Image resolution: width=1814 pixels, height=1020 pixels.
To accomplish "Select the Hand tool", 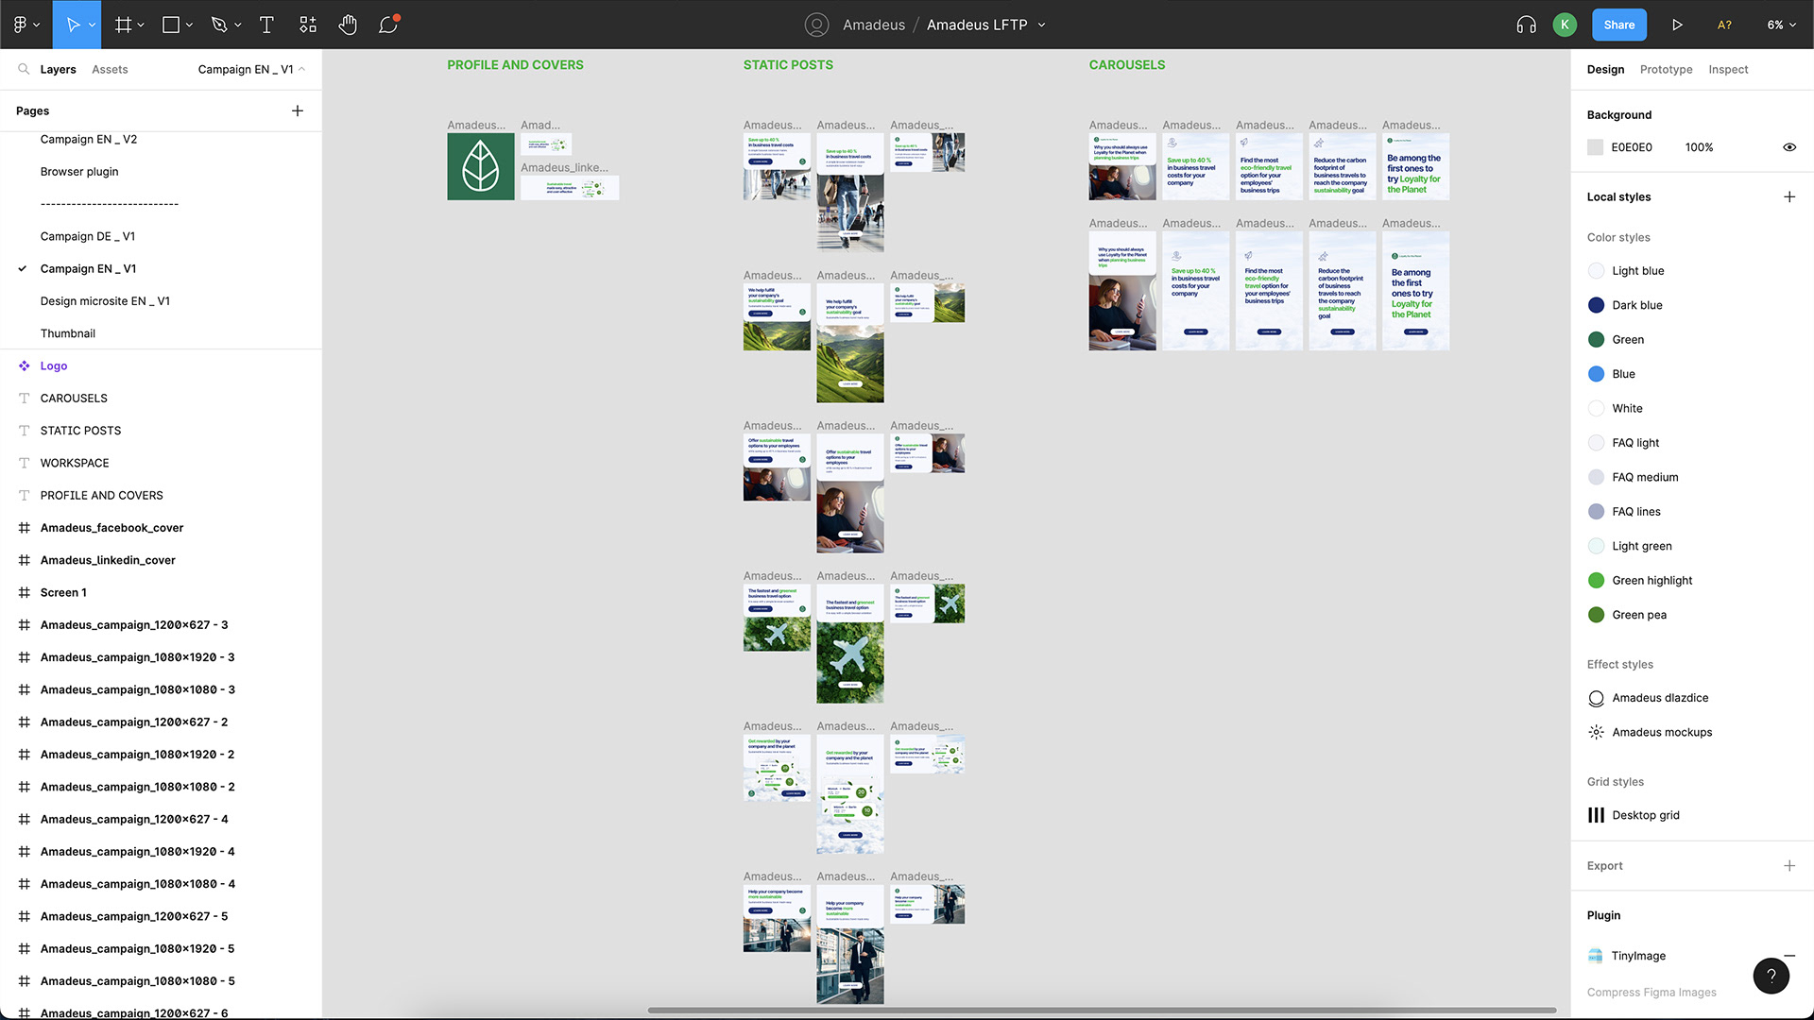I will tap(348, 25).
